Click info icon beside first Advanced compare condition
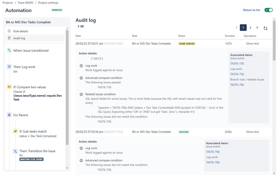The width and height of the screenshot is (277, 175). click(x=81, y=78)
